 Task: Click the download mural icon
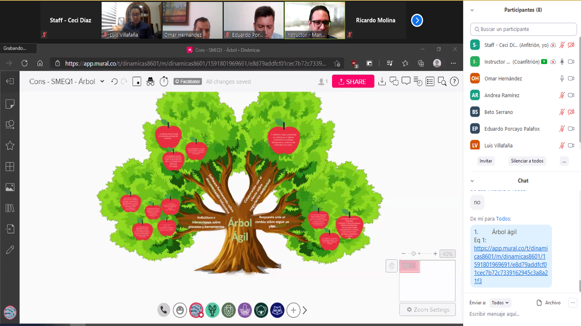[x=382, y=81]
